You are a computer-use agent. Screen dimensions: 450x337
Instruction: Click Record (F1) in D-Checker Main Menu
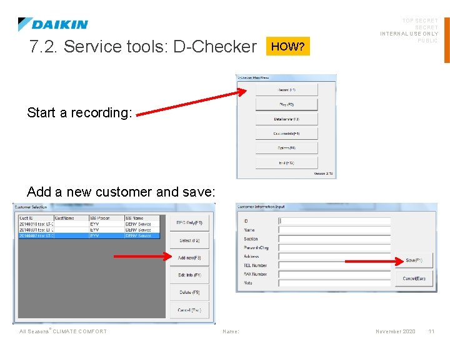pyautogui.click(x=286, y=90)
